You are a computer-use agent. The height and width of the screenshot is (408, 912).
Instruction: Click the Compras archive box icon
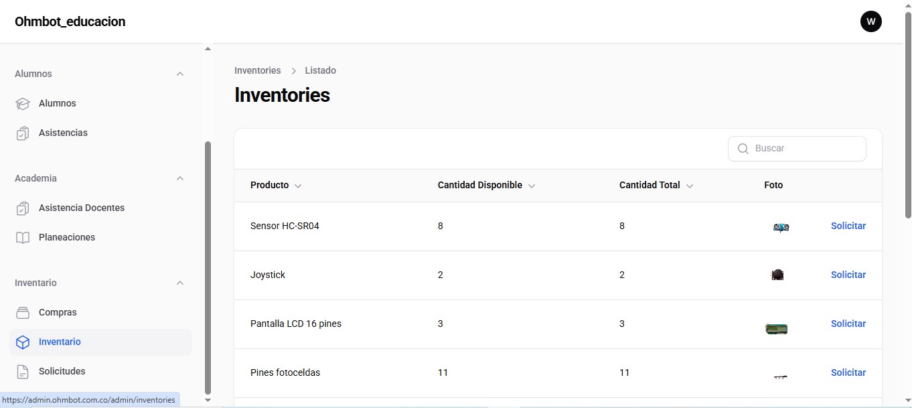point(23,313)
